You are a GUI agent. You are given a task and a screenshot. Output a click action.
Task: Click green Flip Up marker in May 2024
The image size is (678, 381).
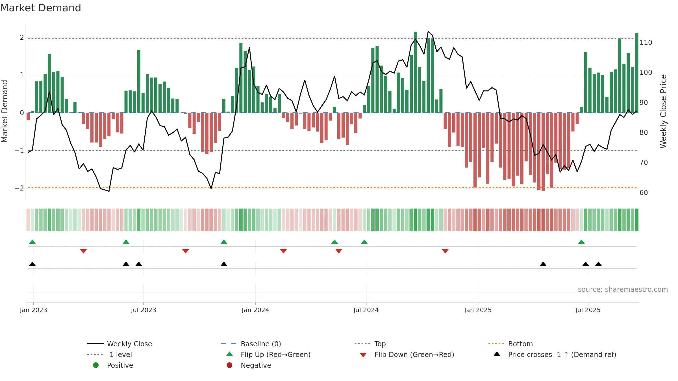coord(334,242)
